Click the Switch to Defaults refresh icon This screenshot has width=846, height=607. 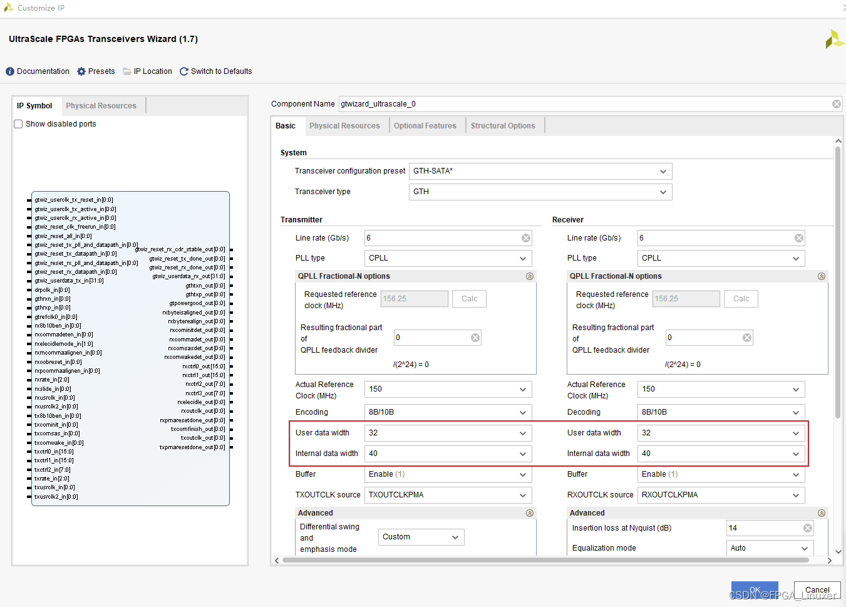pos(184,71)
